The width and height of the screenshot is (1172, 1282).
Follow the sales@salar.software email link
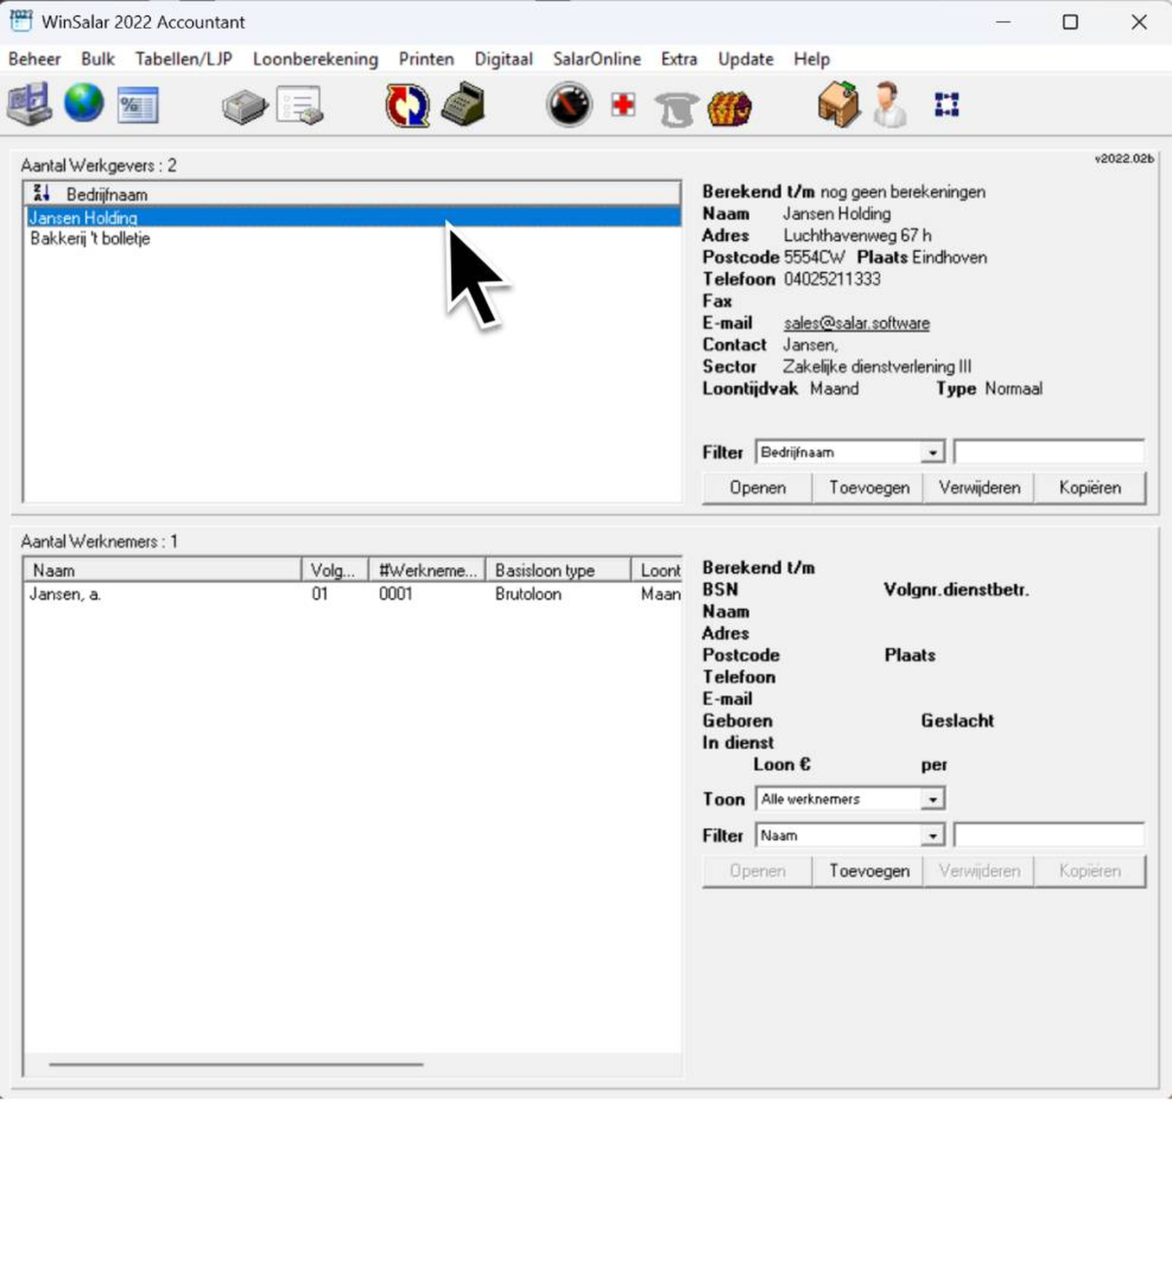click(x=856, y=323)
